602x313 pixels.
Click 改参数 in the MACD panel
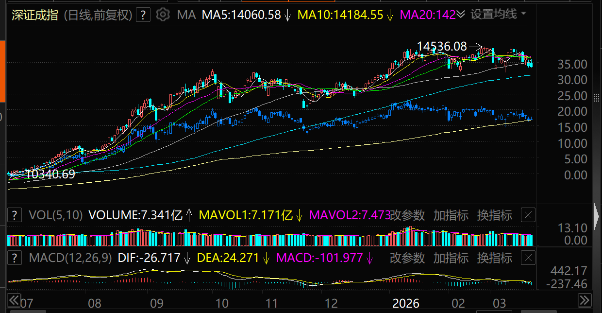[x=407, y=258]
